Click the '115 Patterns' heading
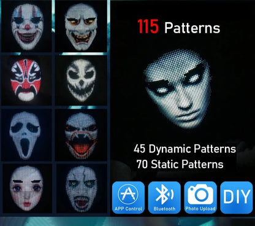This screenshot has height=226, width=255. tap(179, 26)
